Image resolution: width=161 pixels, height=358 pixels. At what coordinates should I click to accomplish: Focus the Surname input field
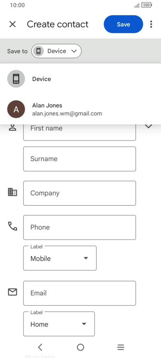[x=79, y=159]
